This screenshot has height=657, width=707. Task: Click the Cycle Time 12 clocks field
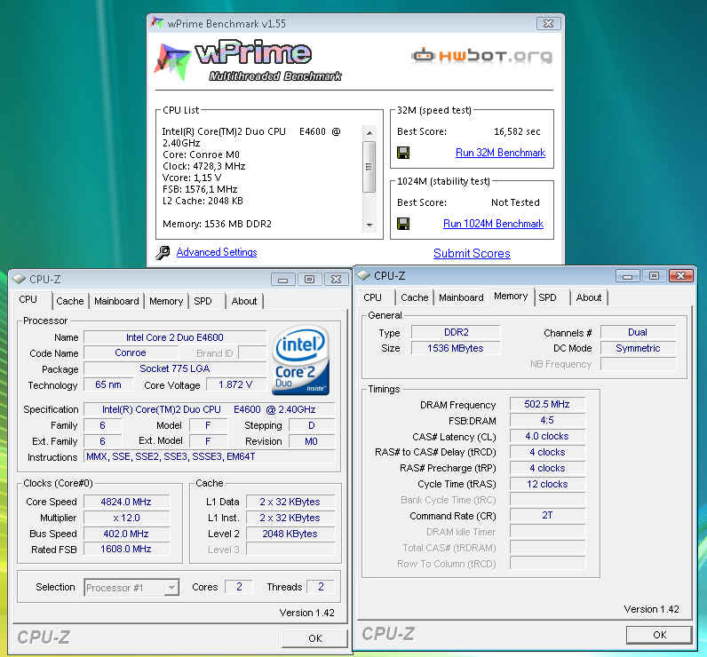click(547, 484)
